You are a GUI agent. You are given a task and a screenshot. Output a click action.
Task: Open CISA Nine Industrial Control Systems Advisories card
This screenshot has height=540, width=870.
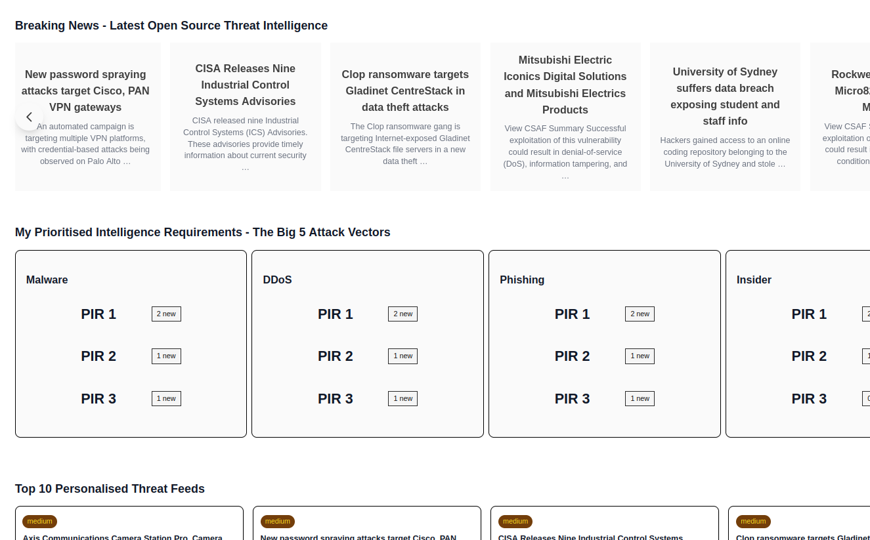[x=245, y=85]
